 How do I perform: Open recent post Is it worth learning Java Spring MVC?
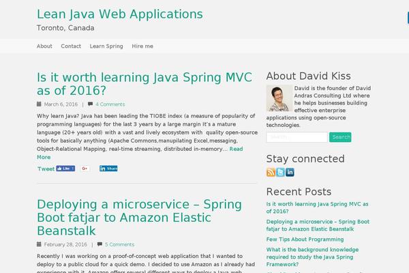point(317,207)
